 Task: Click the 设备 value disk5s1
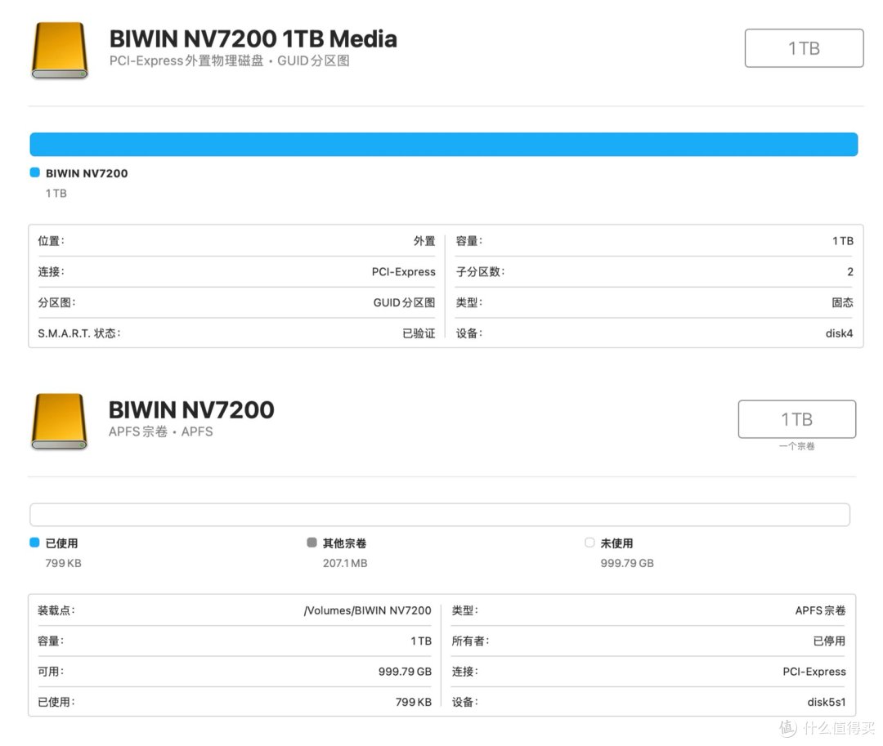pos(826,702)
